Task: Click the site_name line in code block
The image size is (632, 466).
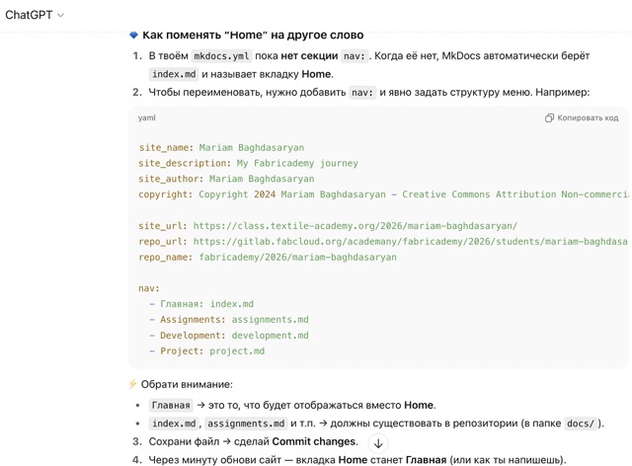Action: pos(221,148)
